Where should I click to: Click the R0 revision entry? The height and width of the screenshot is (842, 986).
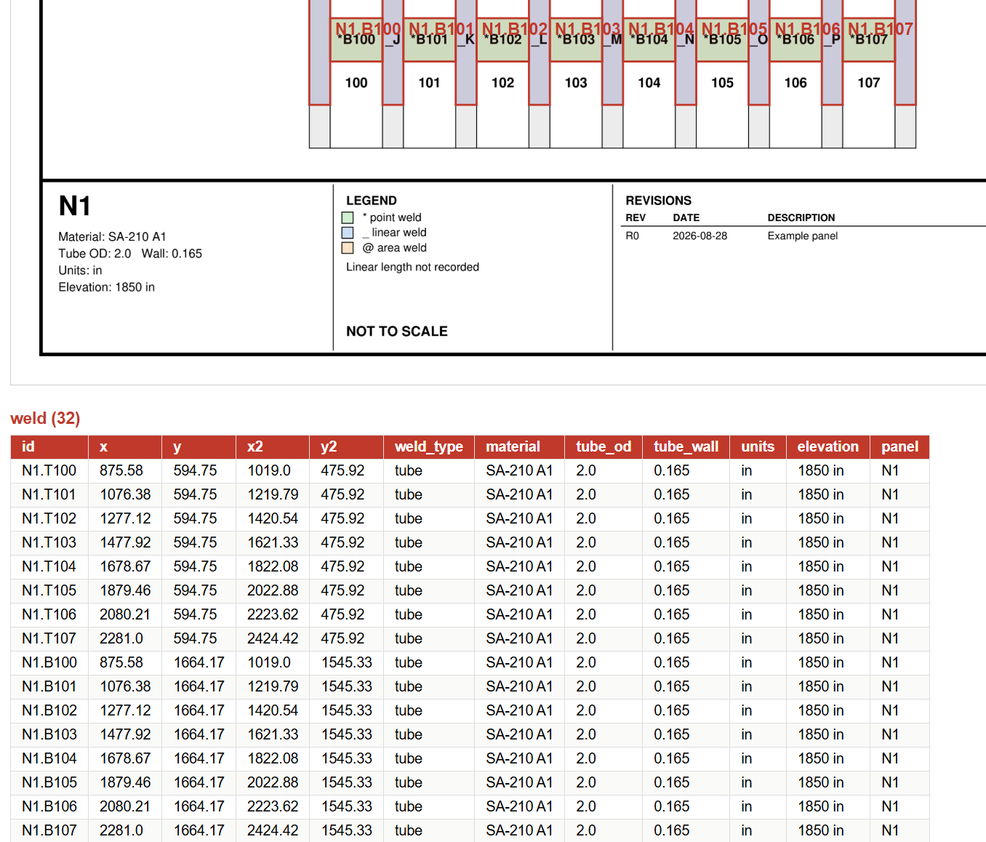[632, 236]
